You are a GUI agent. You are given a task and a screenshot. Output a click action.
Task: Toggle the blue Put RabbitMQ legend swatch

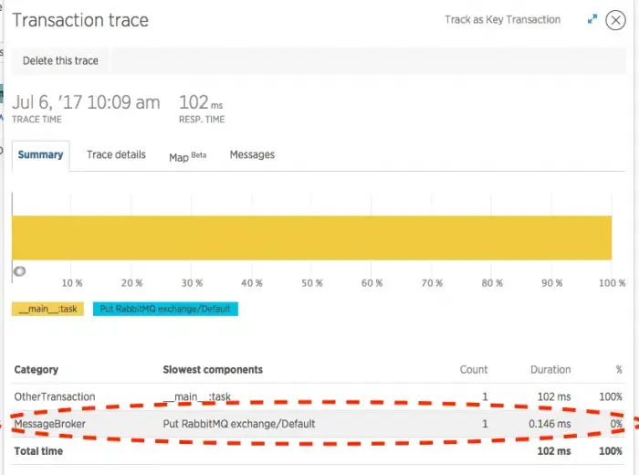coord(165,309)
